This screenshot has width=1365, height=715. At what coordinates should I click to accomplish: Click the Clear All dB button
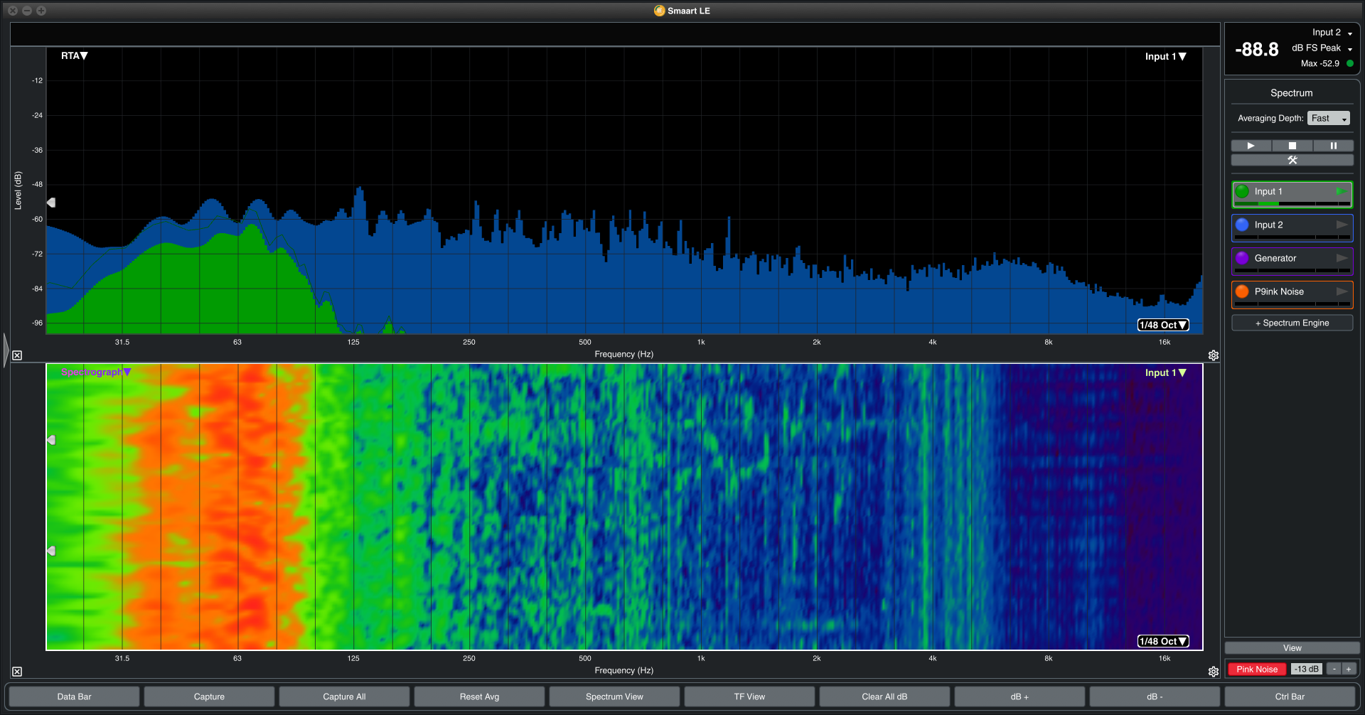pyautogui.click(x=884, y=697)
